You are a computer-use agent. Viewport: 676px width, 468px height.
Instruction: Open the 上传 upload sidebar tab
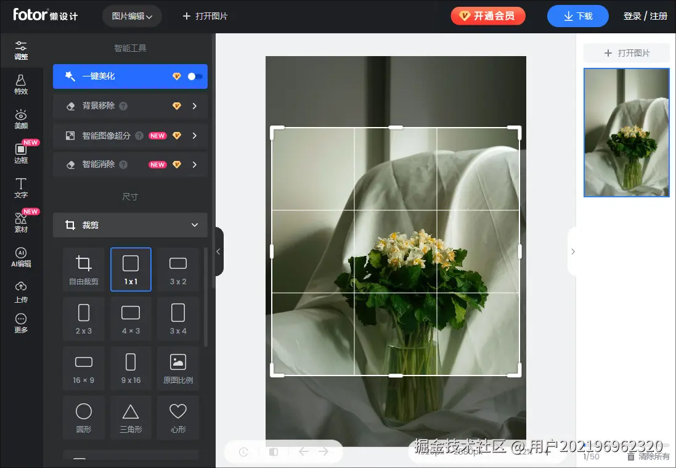click(x=21, y=292)
